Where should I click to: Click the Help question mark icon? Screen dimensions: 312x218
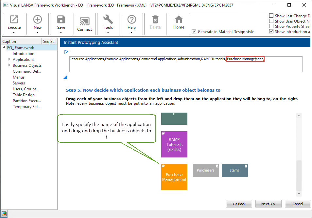[x=132, y=20]
